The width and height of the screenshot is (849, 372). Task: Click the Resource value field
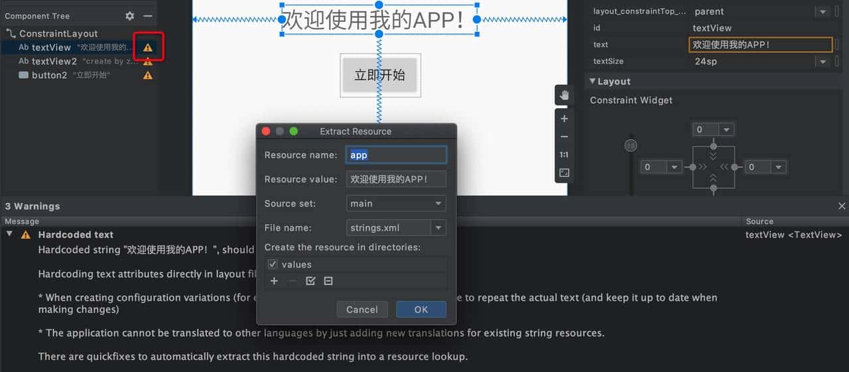pyautogui.click(x=396, y=179)
